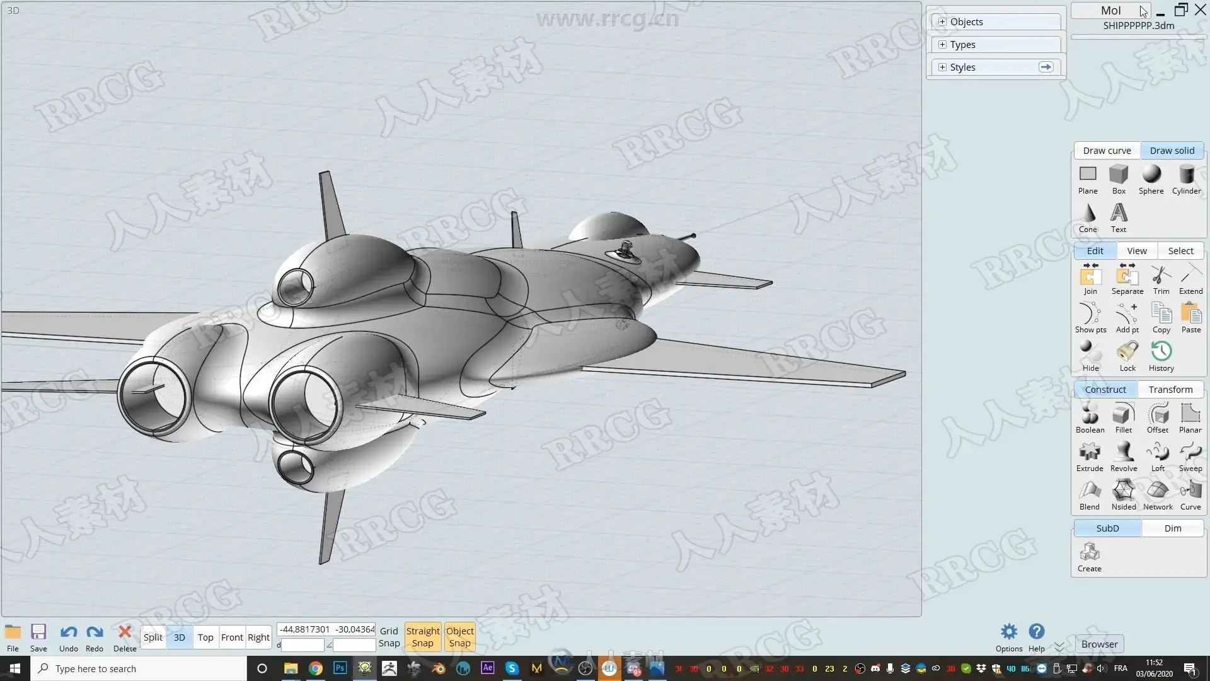The image size is (1210, 681).
Task: Disable Straight Snap
Action: pyautogui.click(x=422, y=637)
